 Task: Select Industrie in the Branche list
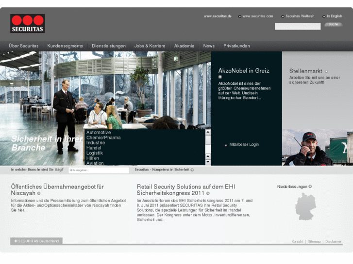click(96, 143)
